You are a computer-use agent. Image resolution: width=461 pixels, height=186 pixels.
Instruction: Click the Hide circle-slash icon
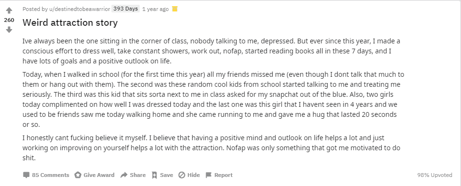[x=182, y=175]
